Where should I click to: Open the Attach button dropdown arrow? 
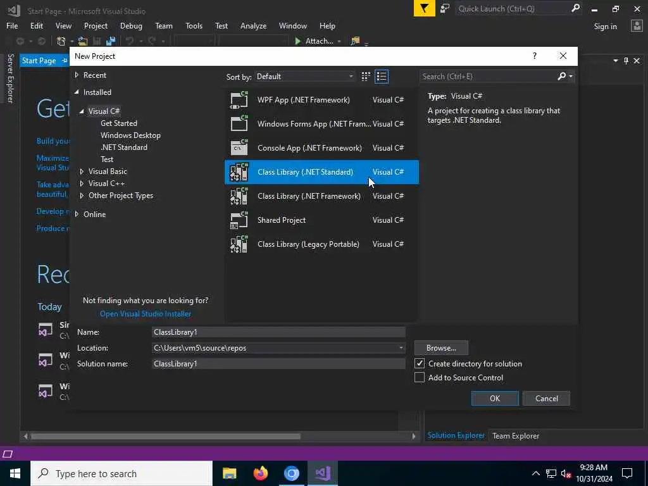point(339,41)
